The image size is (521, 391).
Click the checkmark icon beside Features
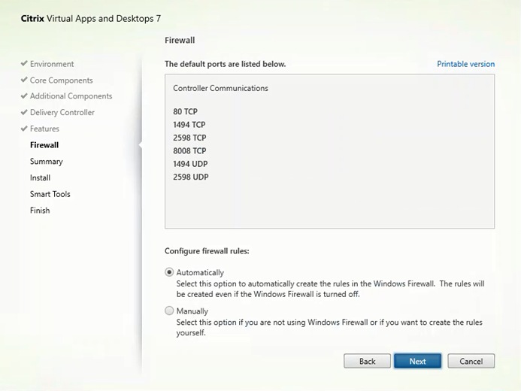24,129
